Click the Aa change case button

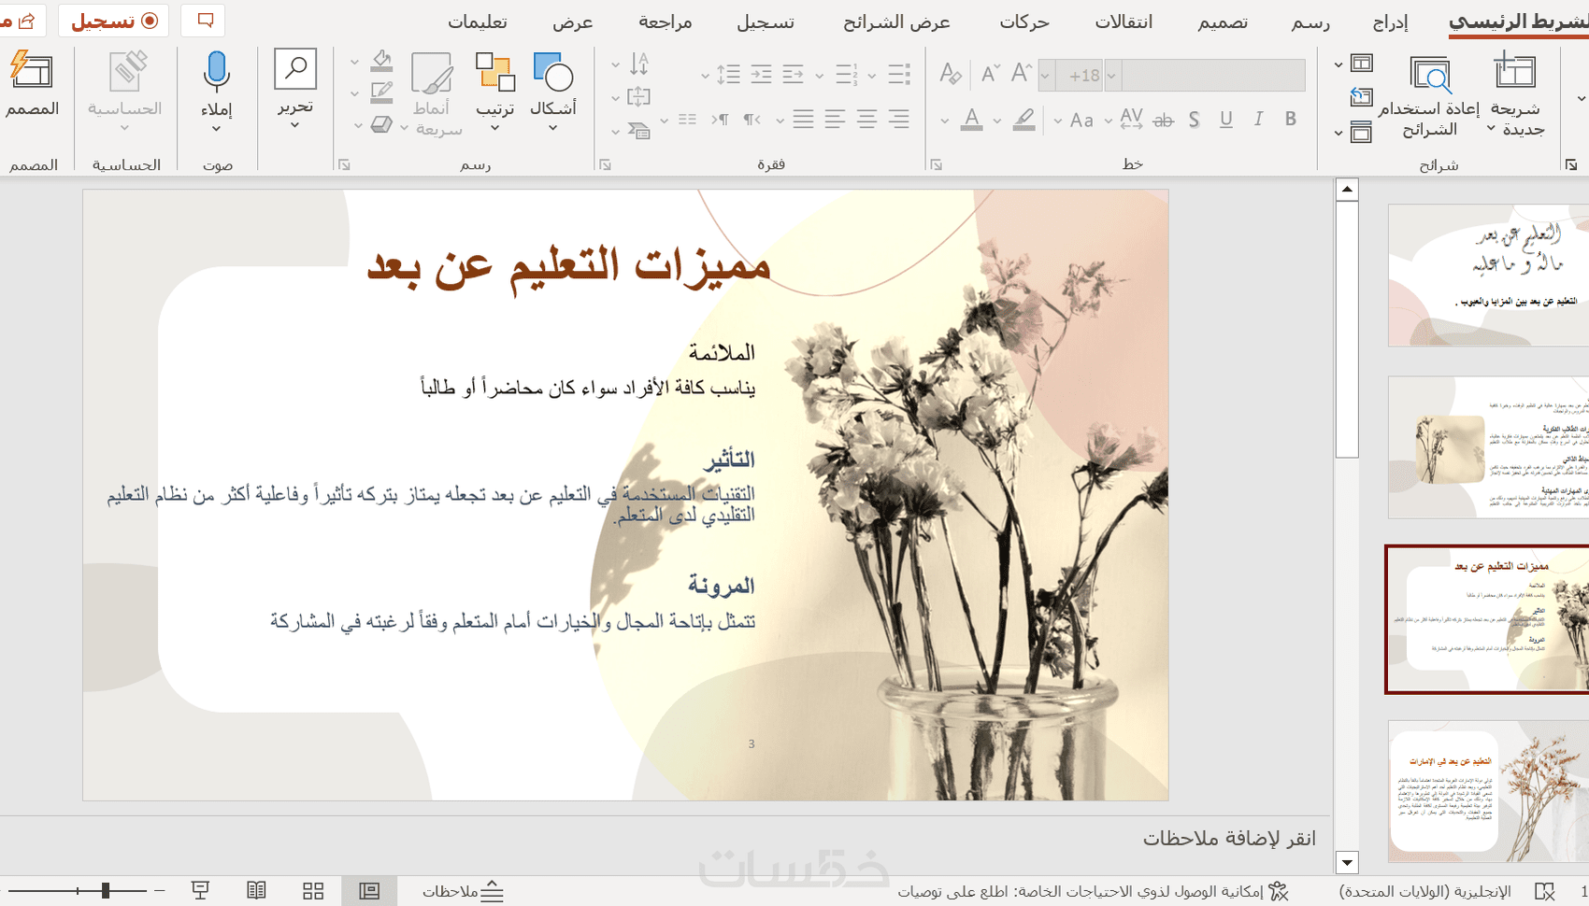click(1081, 120)
